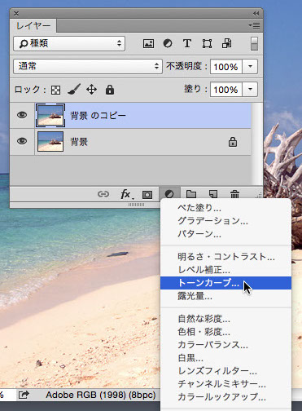The width and height of the screenshot is (302, 411).
Task: Select 背景 layer thumbnail
Action: (x=50, y=141)
